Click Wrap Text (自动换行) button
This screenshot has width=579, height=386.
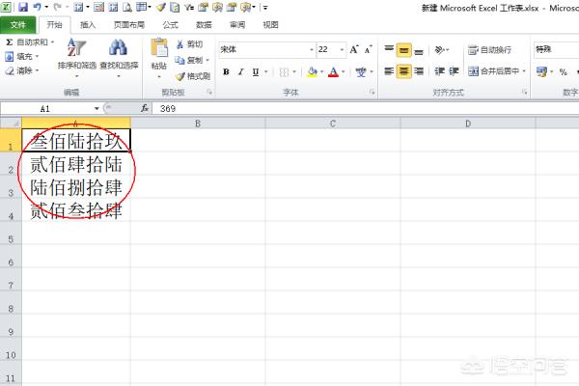point(489,49)
